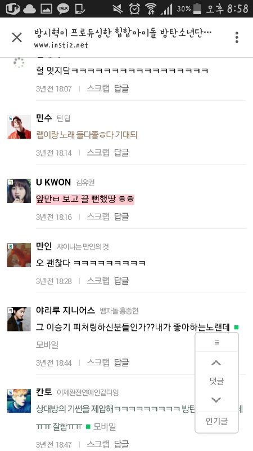The height and width of the screenshot is (451, 253).
Task: Close the in-app browser with X icon
Action: (x=17, y=37)
